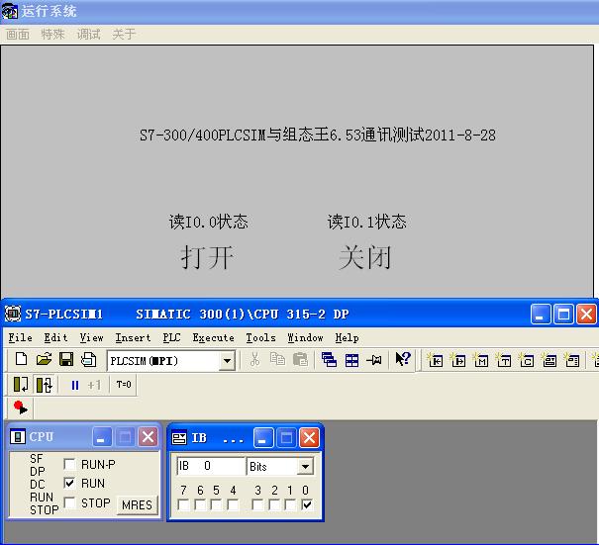Toggle bit 1 checkbox of IB 0
Screen dimensions: 599x545
click(290, 504)
